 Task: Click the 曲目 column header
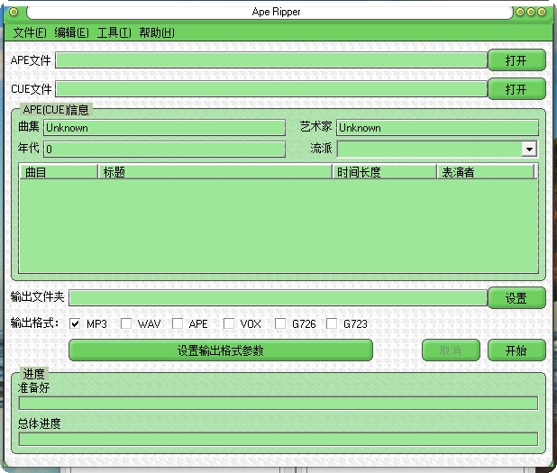tap(59, 172)
